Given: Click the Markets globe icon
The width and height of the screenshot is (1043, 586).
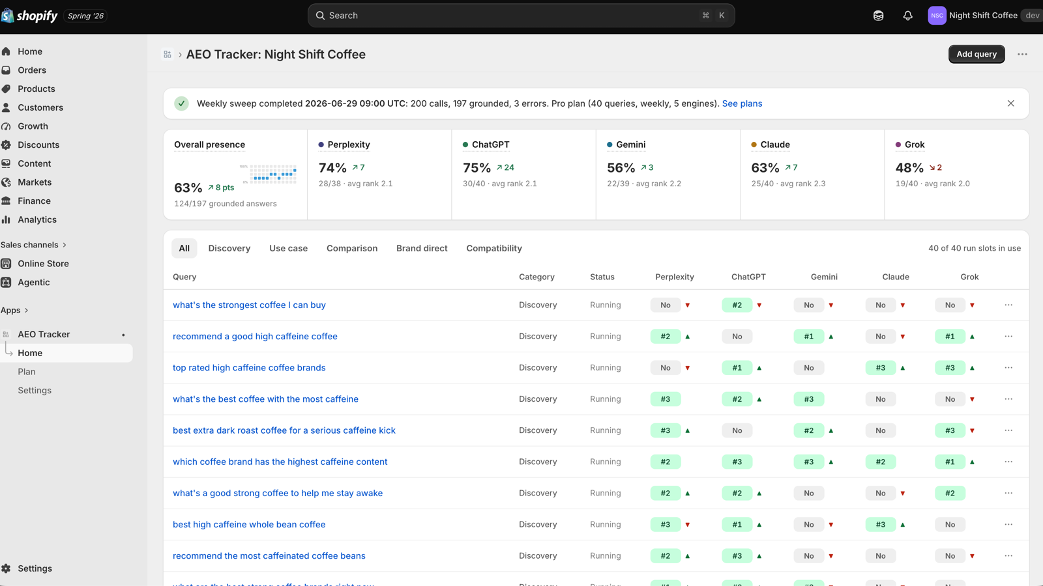Looking at the screenshot, I should 7,182.
